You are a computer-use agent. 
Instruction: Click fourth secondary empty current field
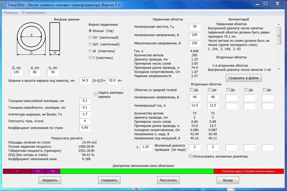click(249, 106)
